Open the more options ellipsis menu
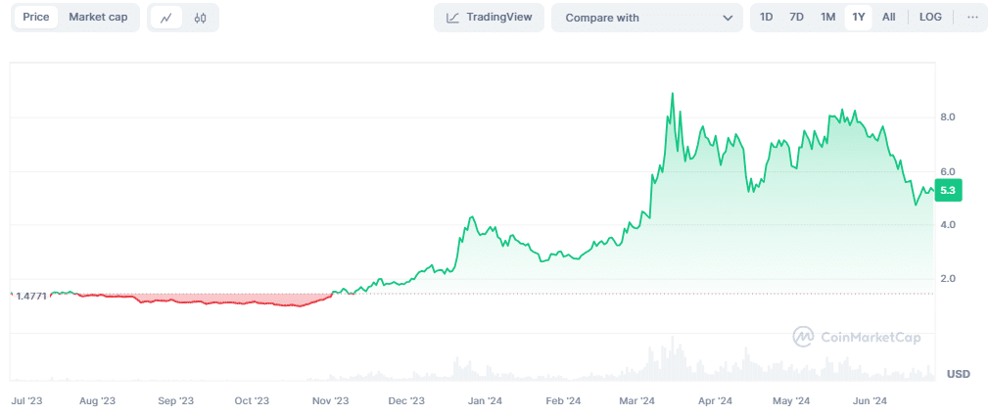989x416 pixels. (971, 18)
